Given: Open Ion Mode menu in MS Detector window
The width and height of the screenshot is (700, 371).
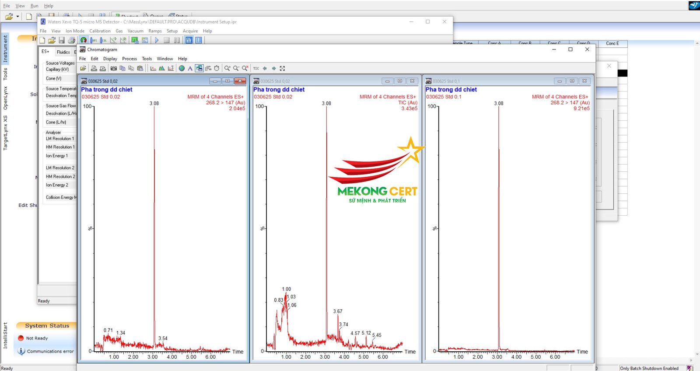Looking at the screenshot, I should point(75,31).
